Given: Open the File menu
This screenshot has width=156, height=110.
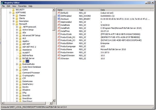Looking at the screenshot, I should click(x=3, y=6).
